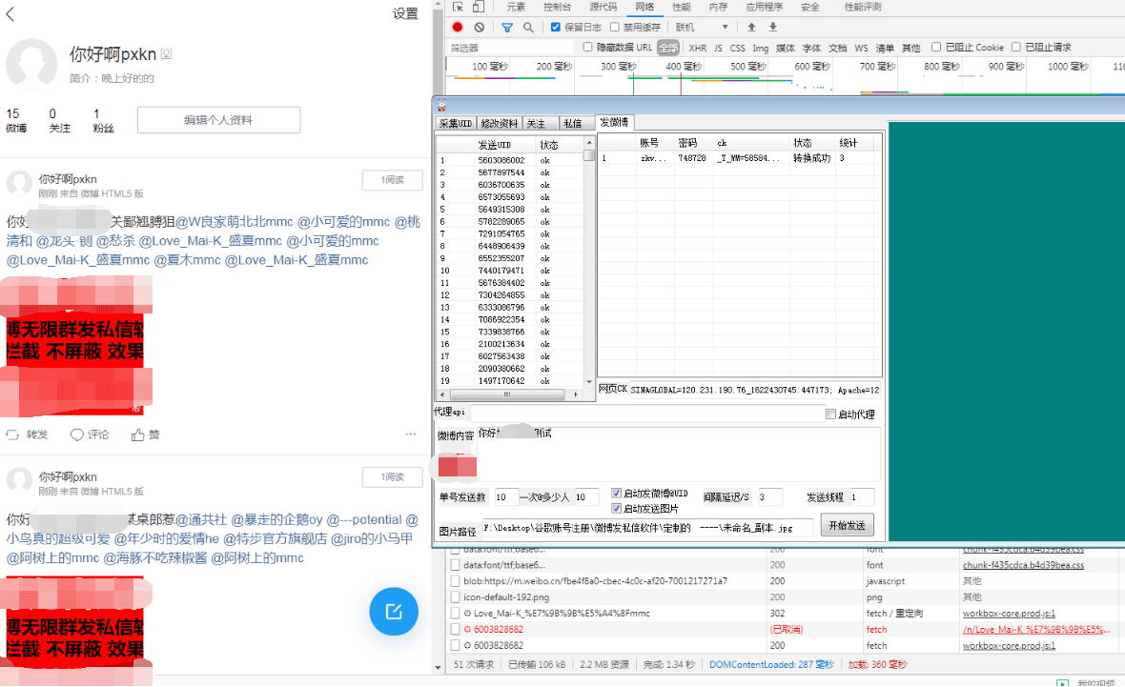Click the 间隔延迟/S value field
The image size is (1125, 687).
click(x=769, y=497)
